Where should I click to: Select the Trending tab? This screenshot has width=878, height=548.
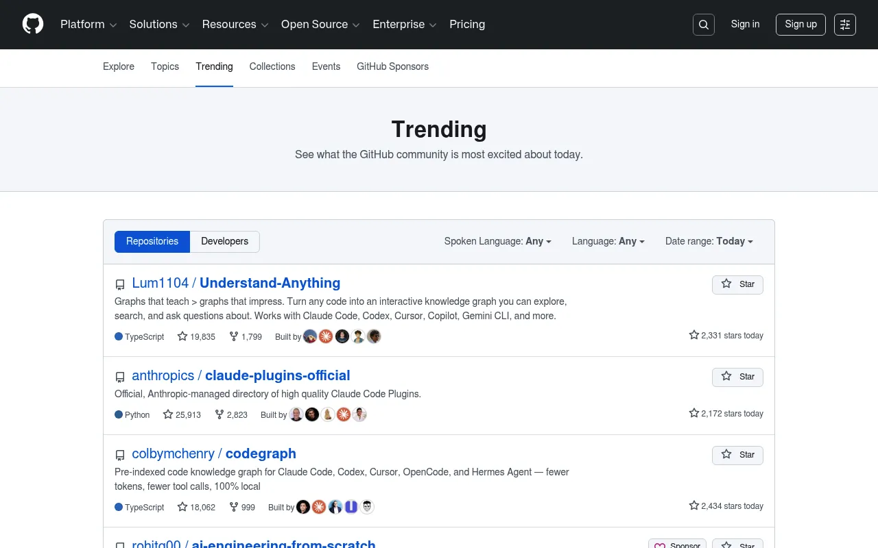214,66
